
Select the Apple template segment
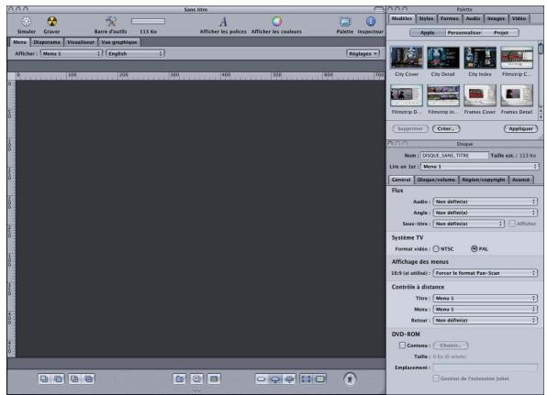[x=428, y=33]
